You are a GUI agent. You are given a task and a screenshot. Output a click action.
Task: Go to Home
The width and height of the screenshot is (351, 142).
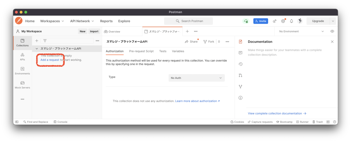pos(30,21)
